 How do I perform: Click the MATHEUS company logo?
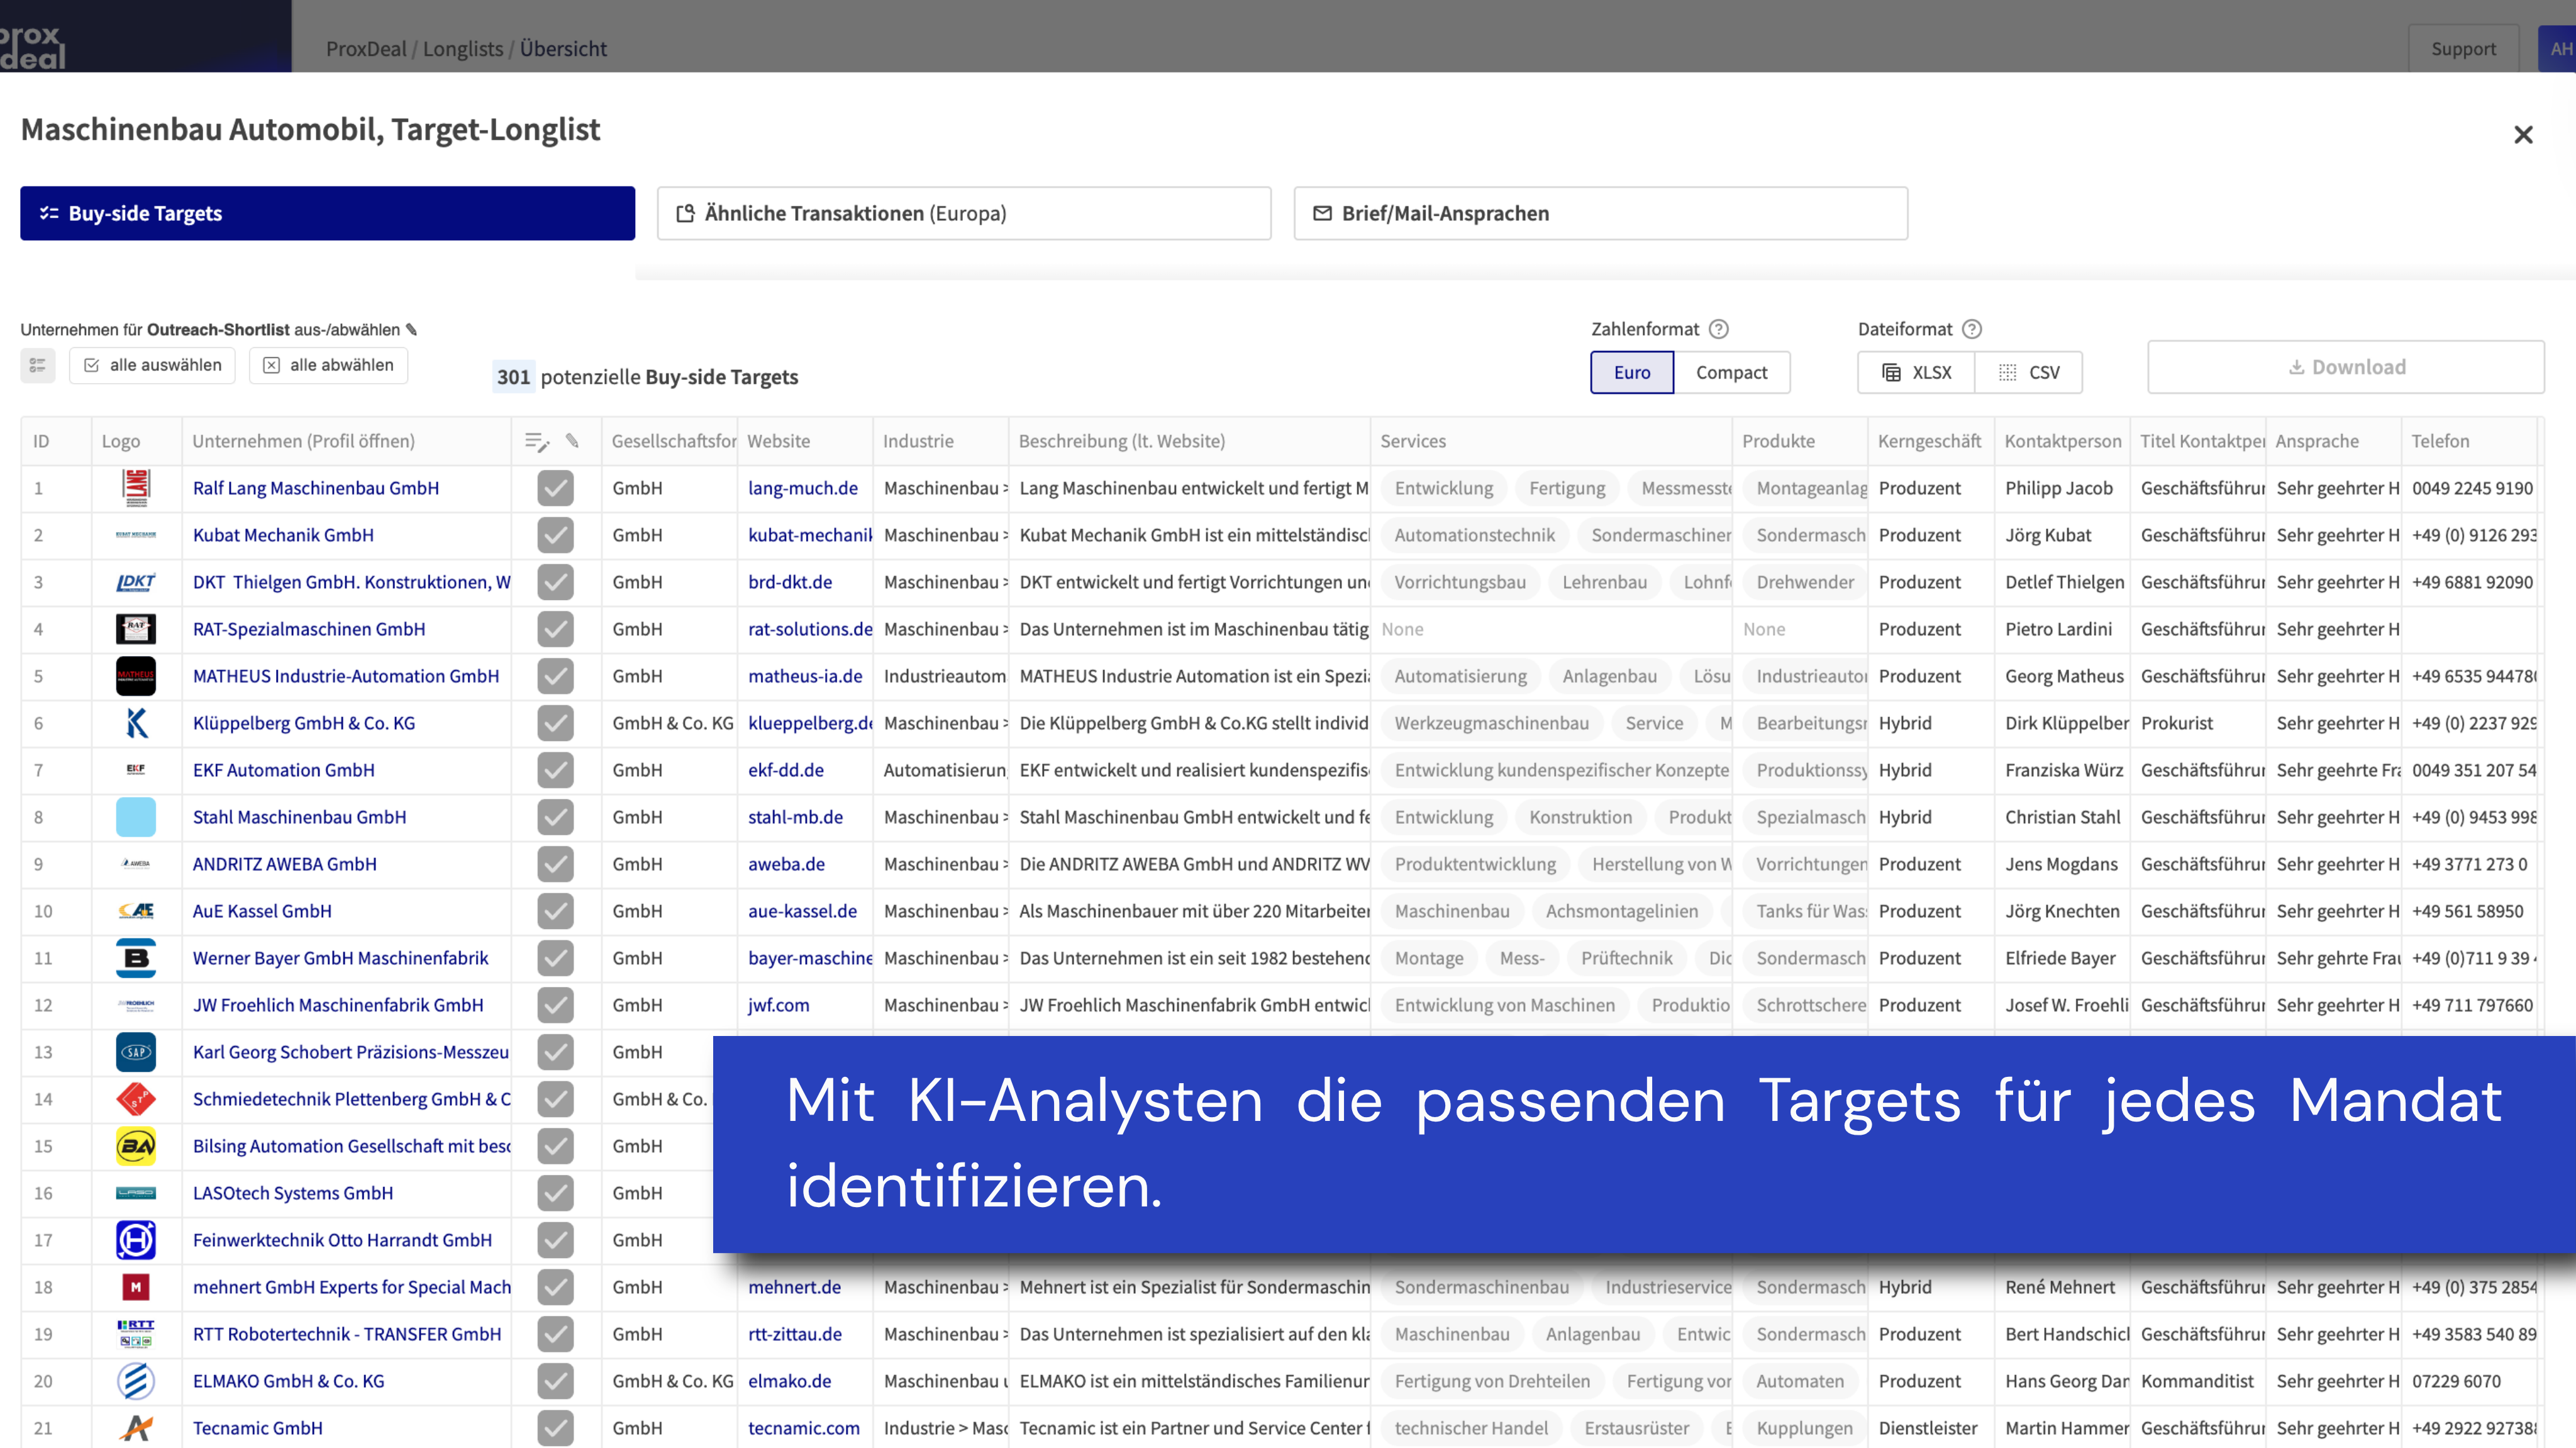point(136,676)
